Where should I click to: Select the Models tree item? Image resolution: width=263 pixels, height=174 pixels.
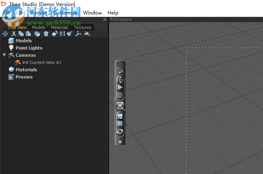pos(24,41)
